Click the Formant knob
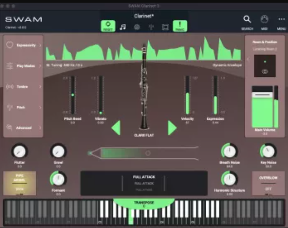This screenshot has height=228, width=288. (x=58, y=179)
